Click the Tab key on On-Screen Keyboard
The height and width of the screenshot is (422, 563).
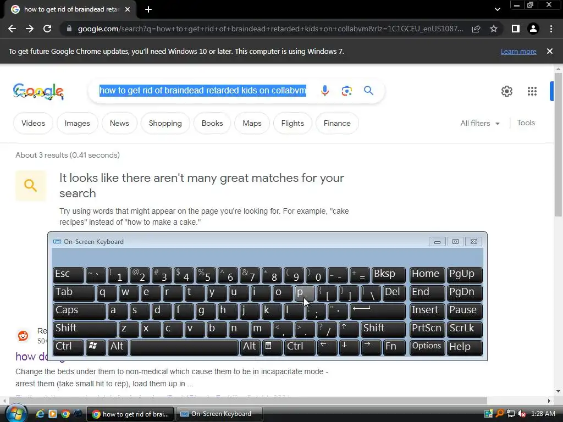point(74,293)
